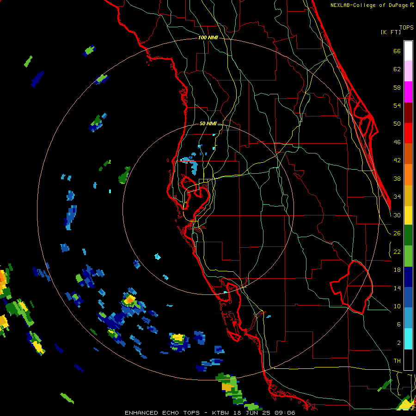Image resolution: width=416 pixels, height=416 pixels.
Task: Click the '[K FT]' units label
Action: pos(391,32)
